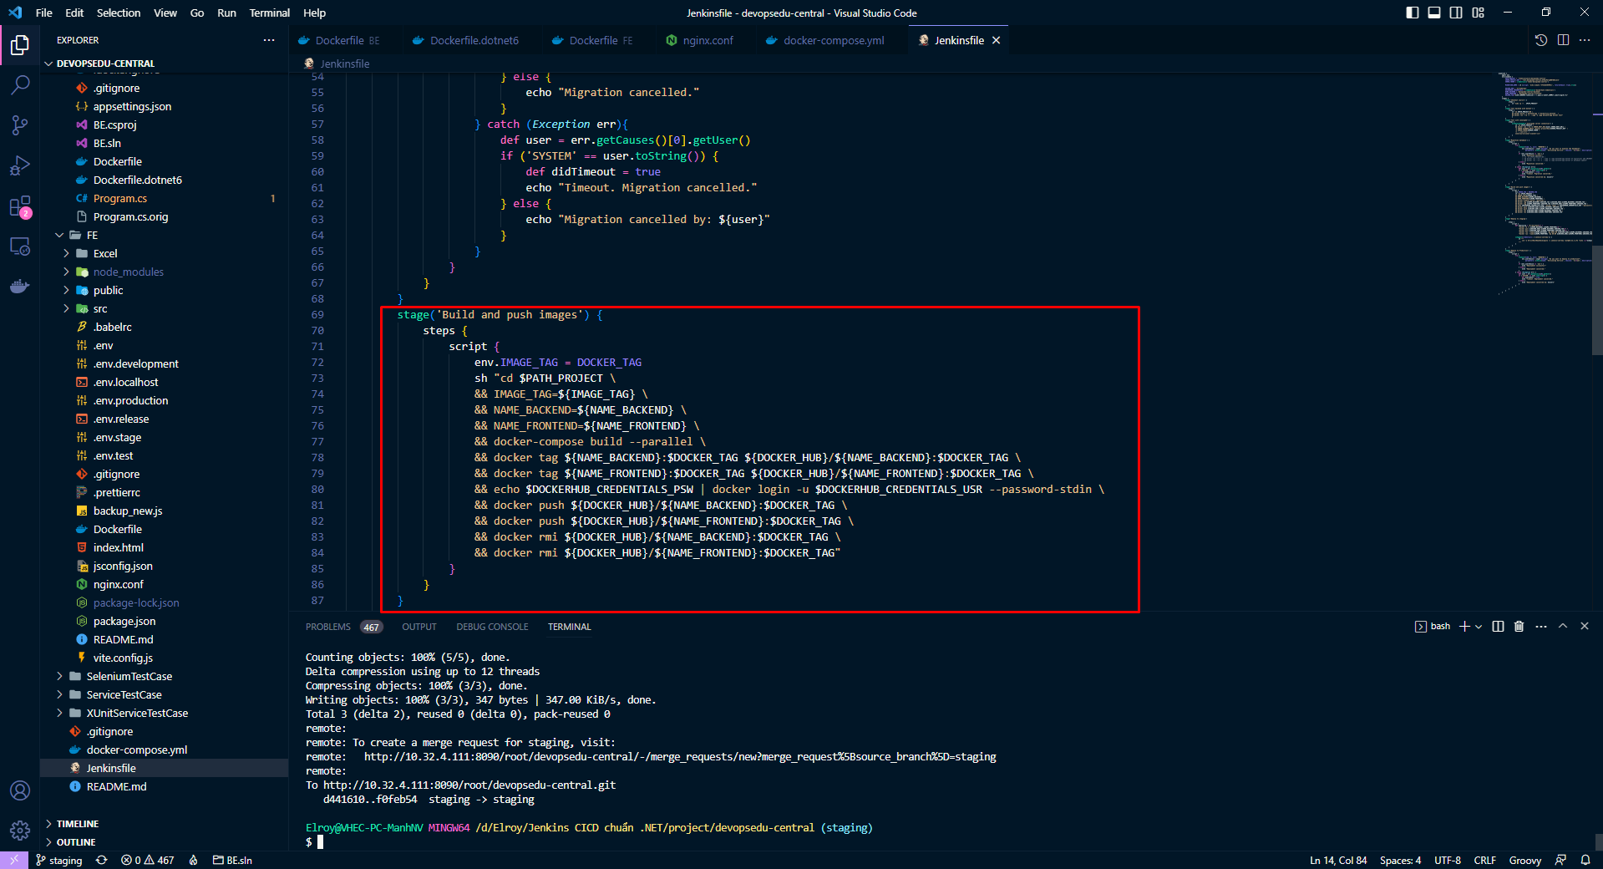The height and width of the screenshot is (869, 1603).
Task: Close the terminal panel
Action: click(1585, 626)
